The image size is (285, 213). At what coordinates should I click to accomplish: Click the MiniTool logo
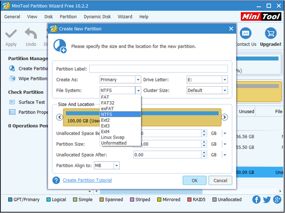pos(261,17)
